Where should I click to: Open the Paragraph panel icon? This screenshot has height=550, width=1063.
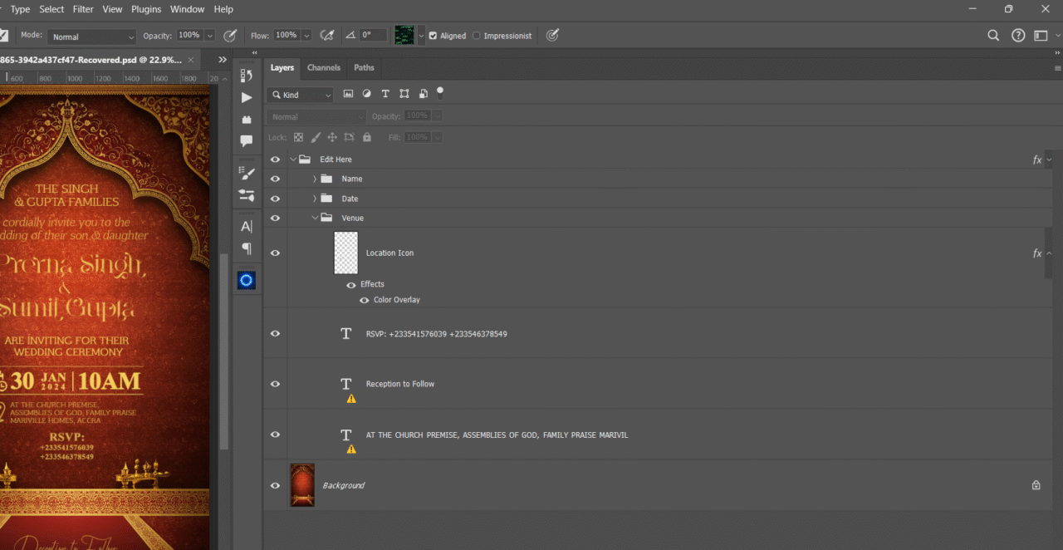(247, 248)
